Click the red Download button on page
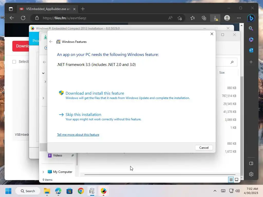263x197 pixels. click(21, 46)
